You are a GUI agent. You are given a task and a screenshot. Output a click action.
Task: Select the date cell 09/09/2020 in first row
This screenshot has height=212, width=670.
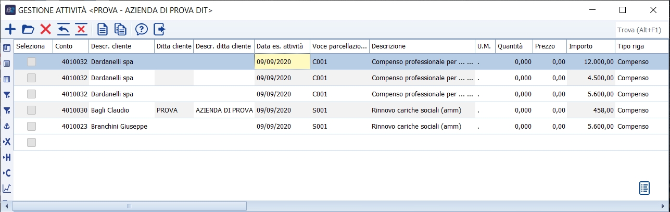[x=282, y=62]
